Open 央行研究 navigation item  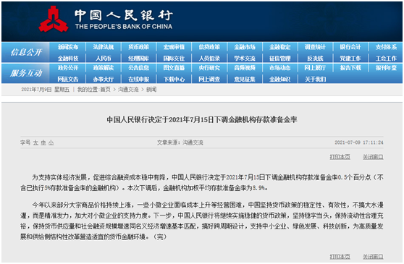[x=209, y=68]
